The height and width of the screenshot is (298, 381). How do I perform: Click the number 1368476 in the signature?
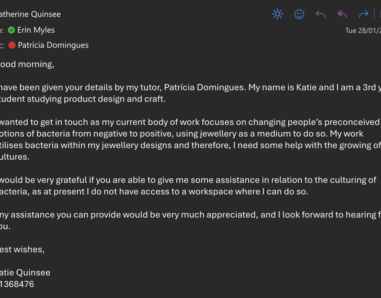tap(17, 284)
